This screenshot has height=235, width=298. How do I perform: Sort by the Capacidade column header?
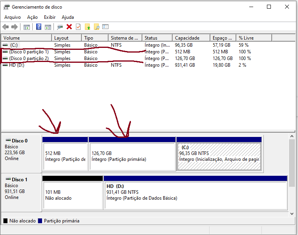[191, 38]
